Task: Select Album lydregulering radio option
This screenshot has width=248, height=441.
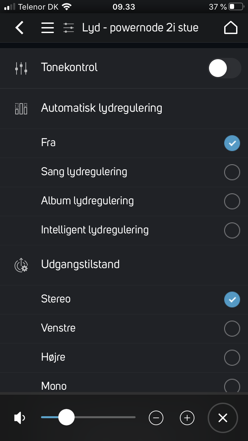Action: click(x=232, y=201)
